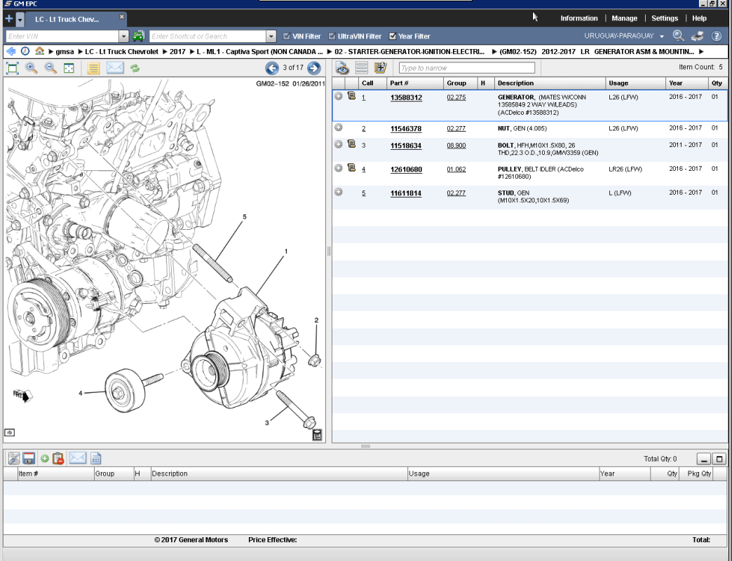This screenshot has width=732, height=561.
Task: Open the Enter VIN field dropdown arrow
Action: 124,36
